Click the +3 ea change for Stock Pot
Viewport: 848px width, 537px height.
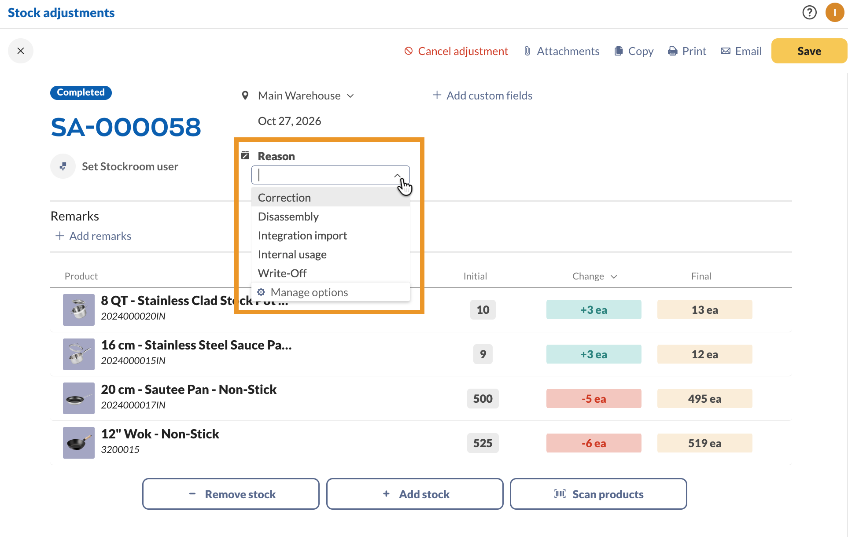click(594, 310)
